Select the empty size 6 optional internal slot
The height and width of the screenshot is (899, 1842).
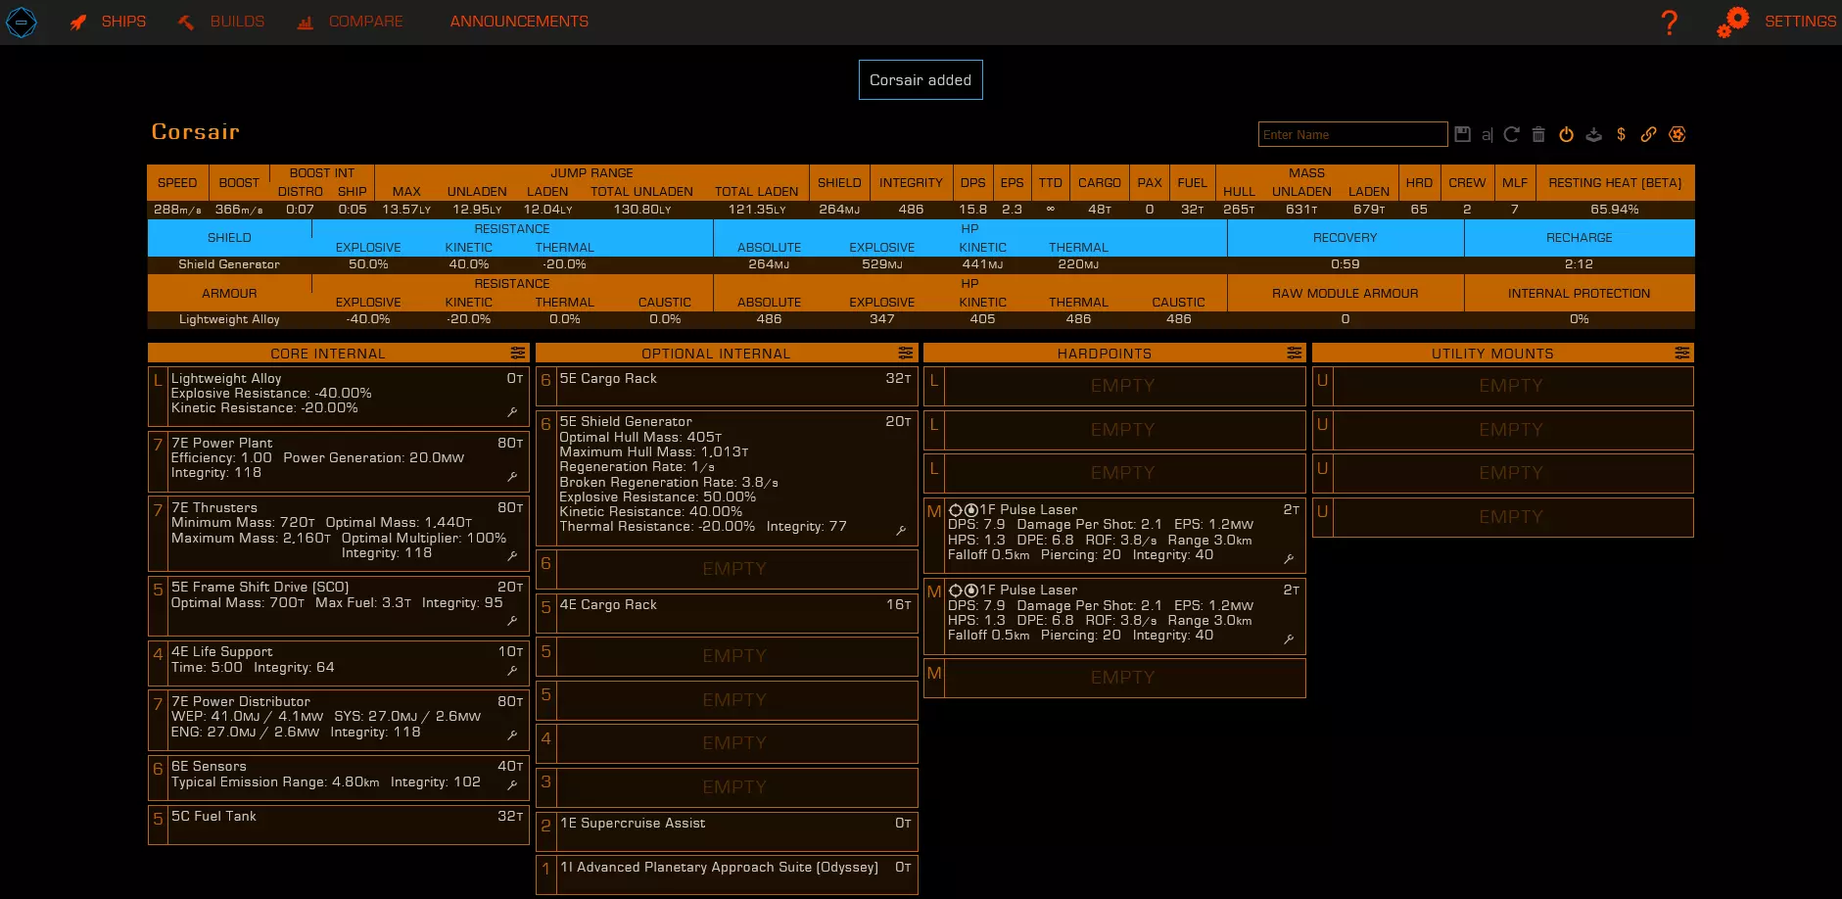click(x=727, y=569)
